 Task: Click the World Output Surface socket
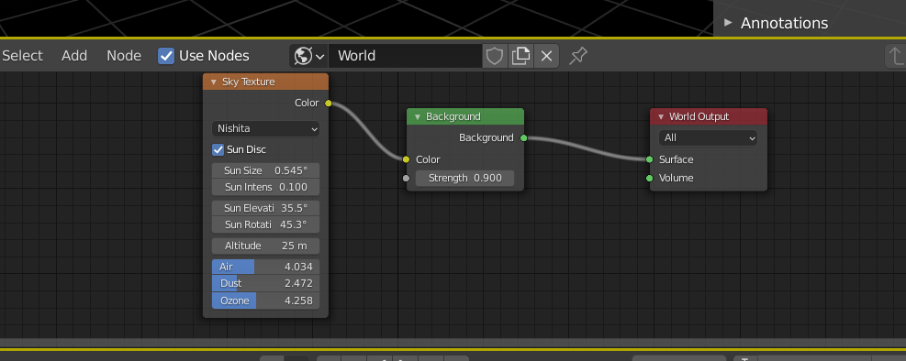click(650, 159)
